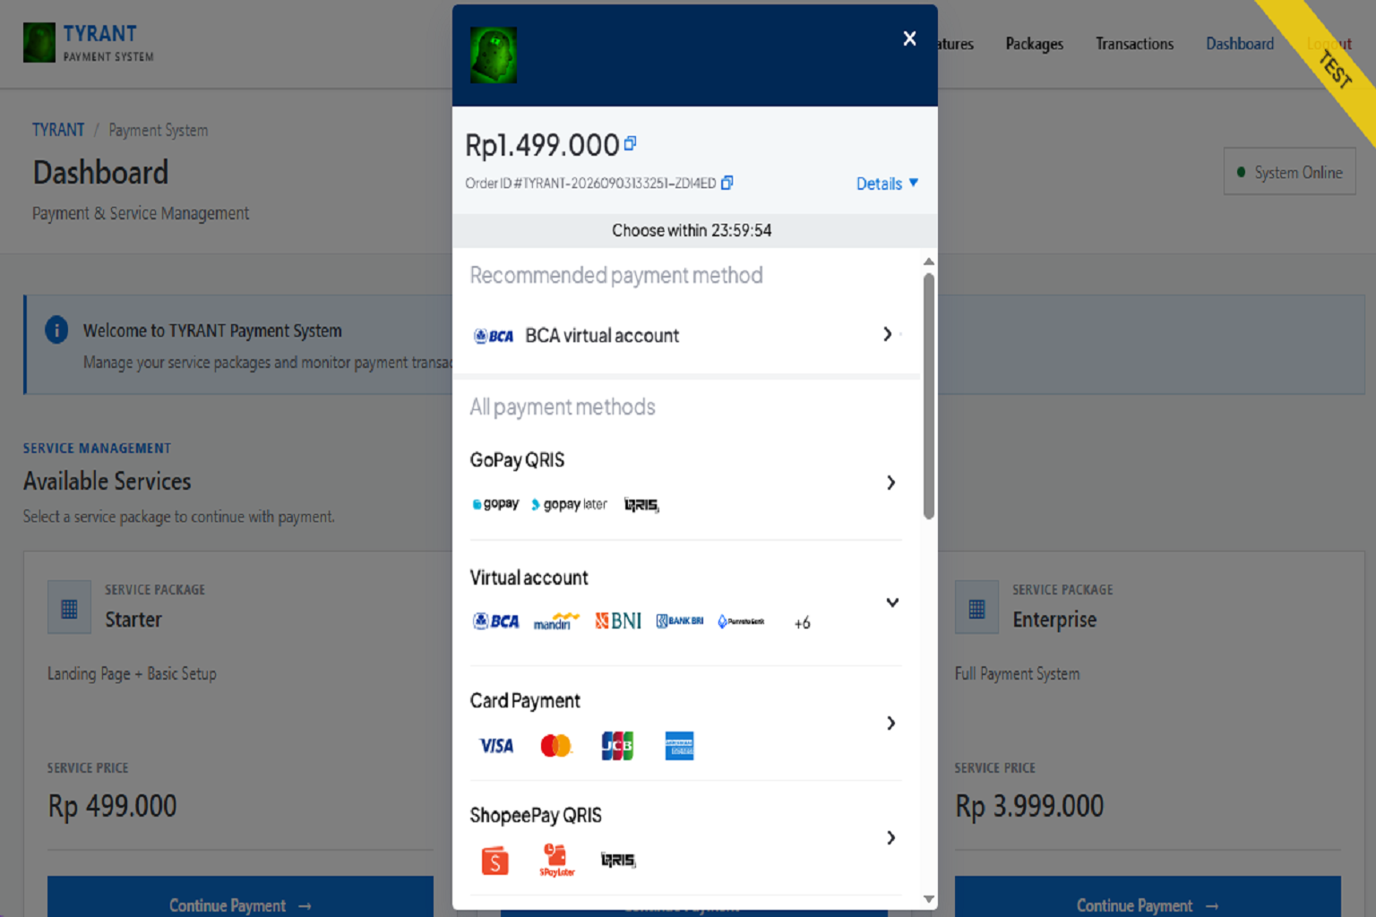Click the JCB card logo

click(617, 746)
